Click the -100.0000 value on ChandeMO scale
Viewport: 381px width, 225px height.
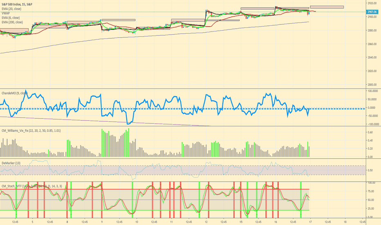click(373, 124)
